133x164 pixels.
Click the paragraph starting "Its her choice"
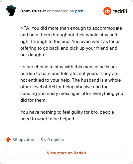click(x=72, y=83)
